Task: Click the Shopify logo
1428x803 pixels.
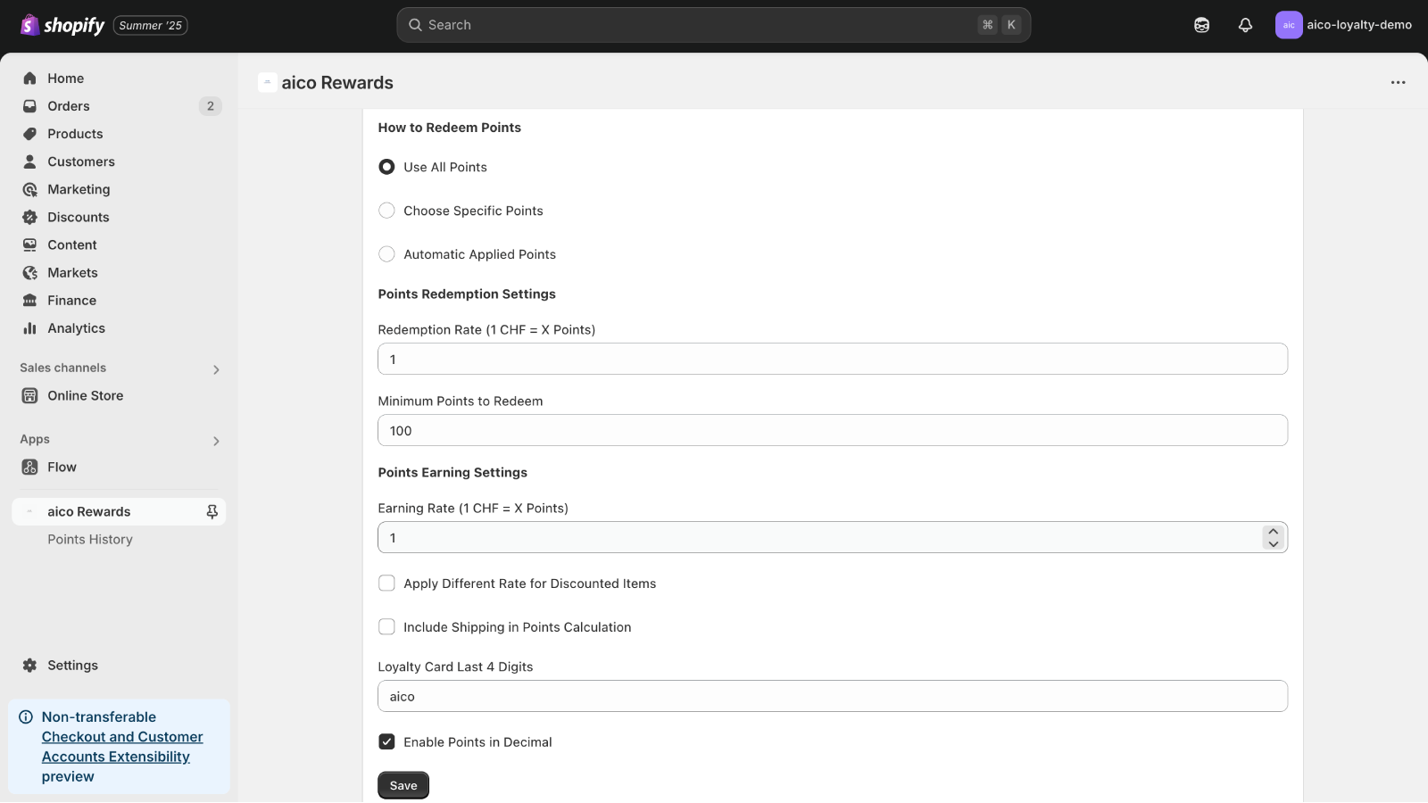Action: [x=62, y=25]
